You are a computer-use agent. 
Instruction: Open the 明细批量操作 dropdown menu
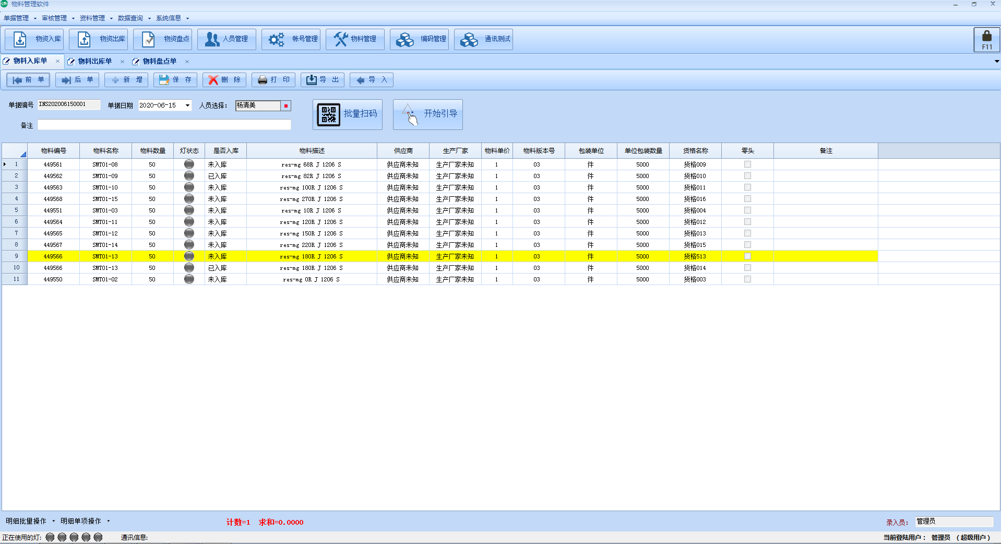30,521
